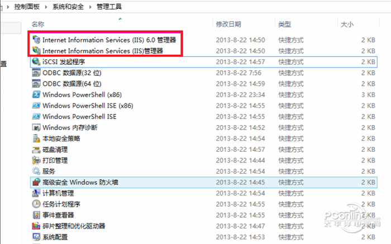Click the Windows 内存诊断 icon
Screen dimensions: 391x244
tap(36, 127)
